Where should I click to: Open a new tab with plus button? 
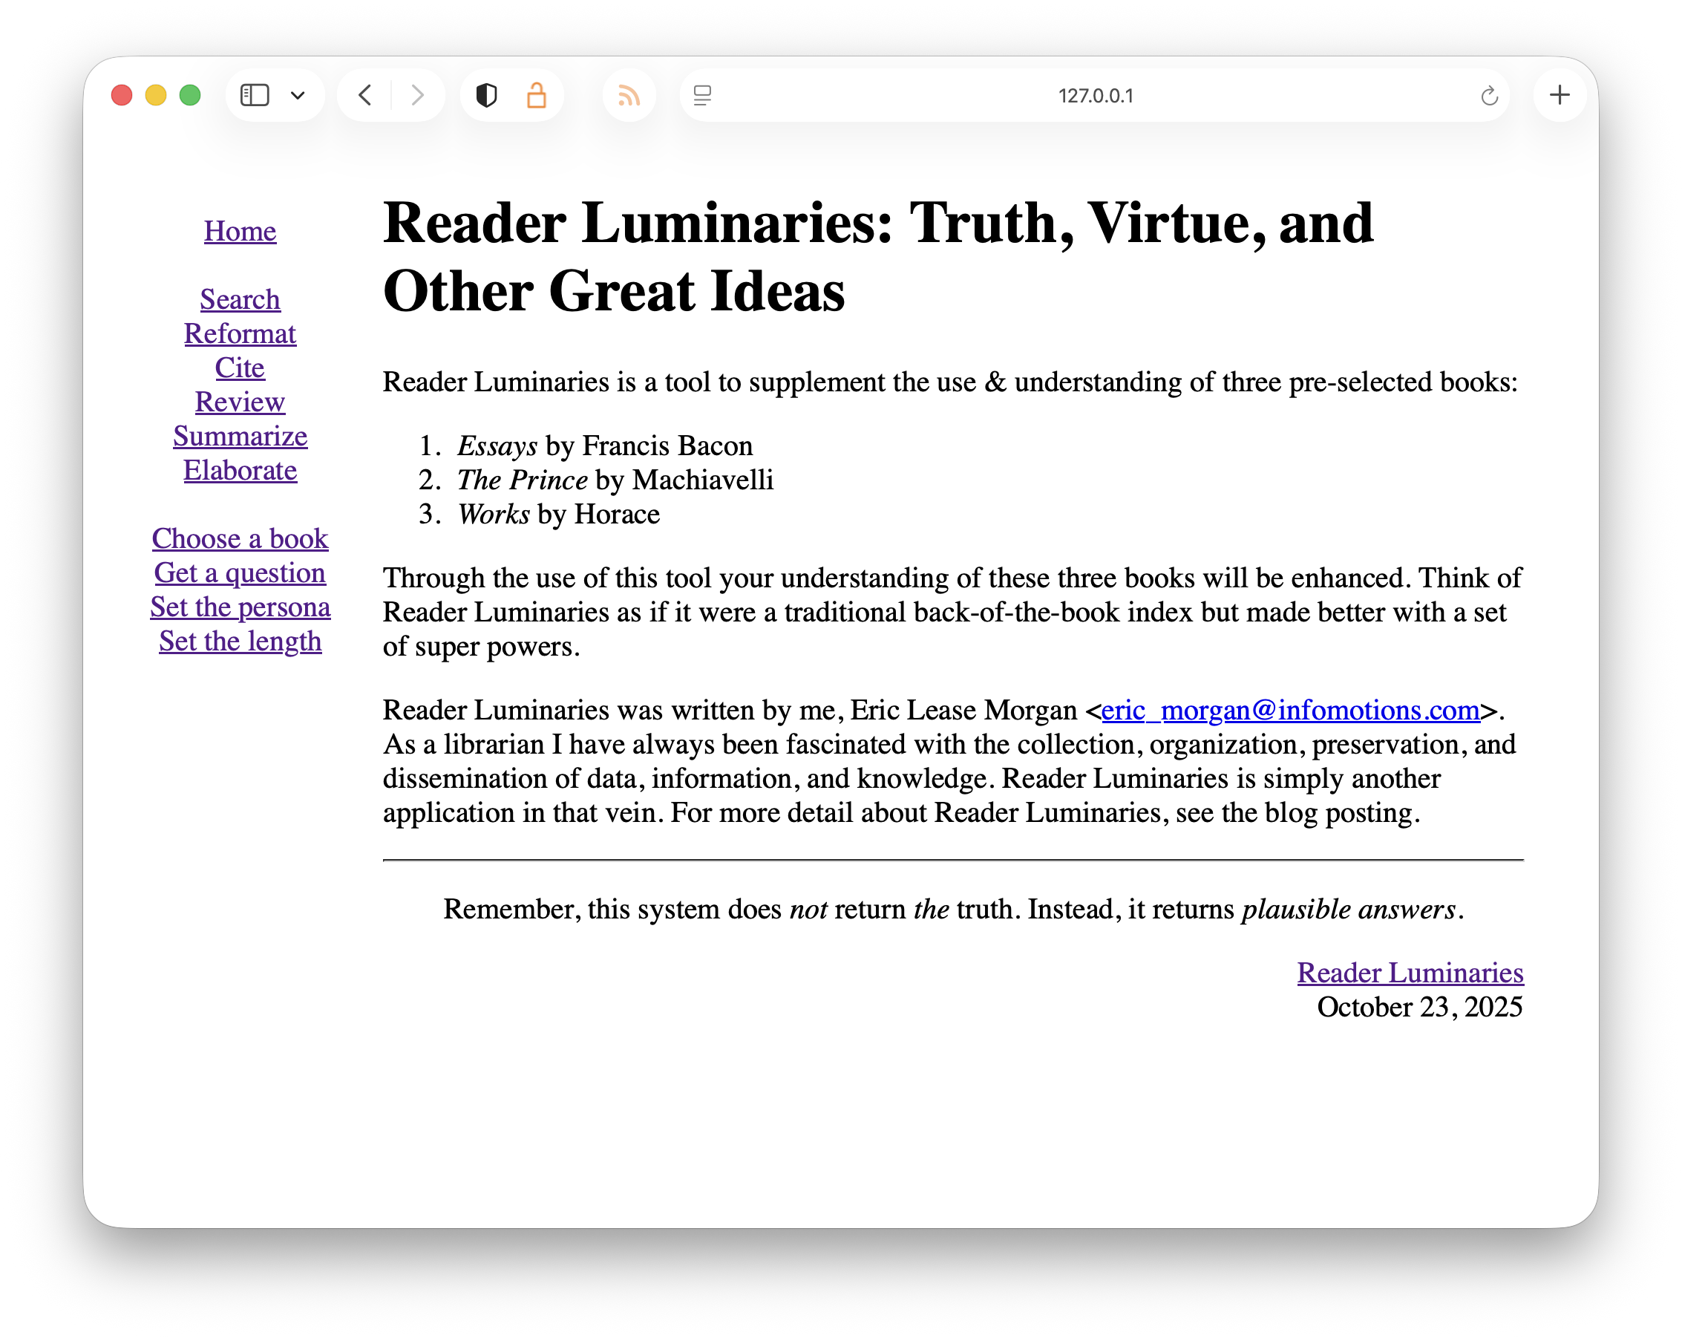[1560, 95]
